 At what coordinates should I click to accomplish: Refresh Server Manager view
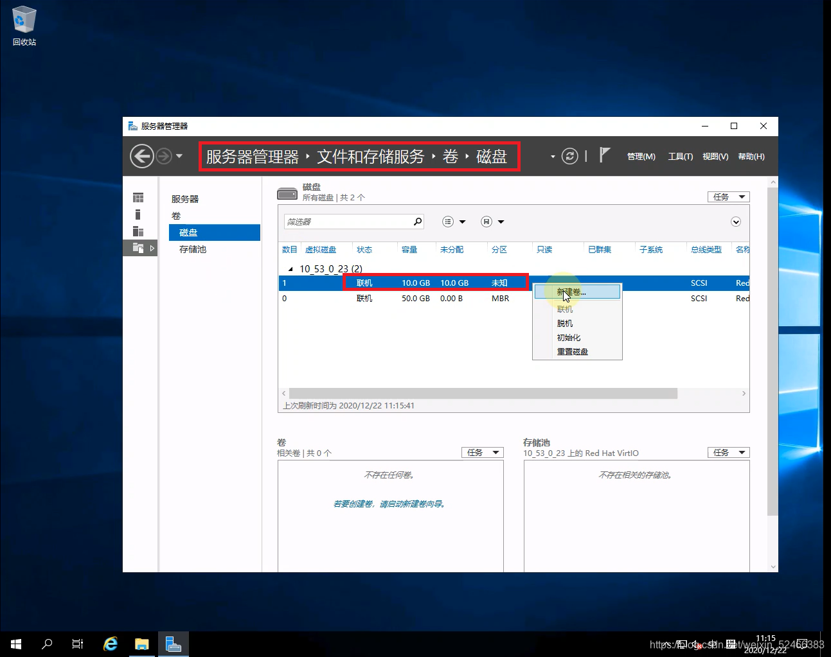point(570,156)
